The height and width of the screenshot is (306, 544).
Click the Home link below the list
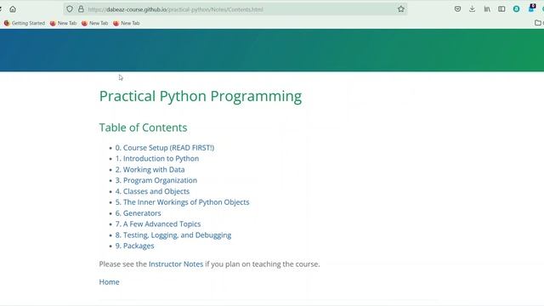tap(110, 282)
